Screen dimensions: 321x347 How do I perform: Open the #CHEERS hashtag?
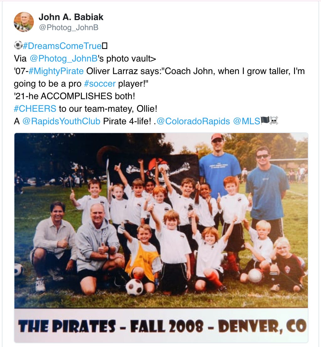pyautogui.click(x=35, y=109)
